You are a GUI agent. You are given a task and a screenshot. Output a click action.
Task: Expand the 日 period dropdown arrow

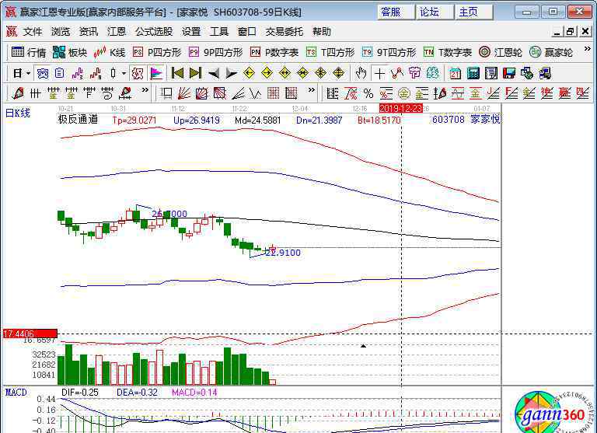pyautogui.click(x=29, y=73)
